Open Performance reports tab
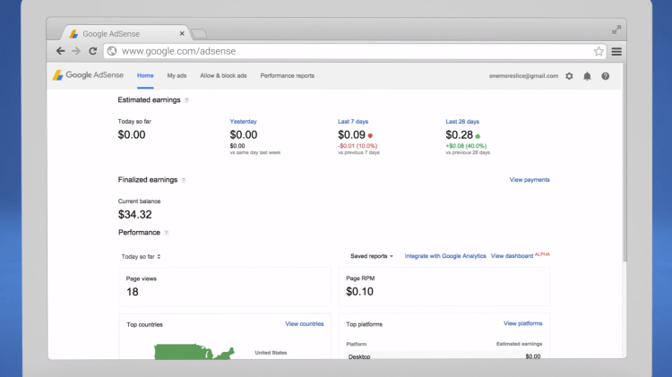This screenshot has height=377, width=672. pos(287,75)
